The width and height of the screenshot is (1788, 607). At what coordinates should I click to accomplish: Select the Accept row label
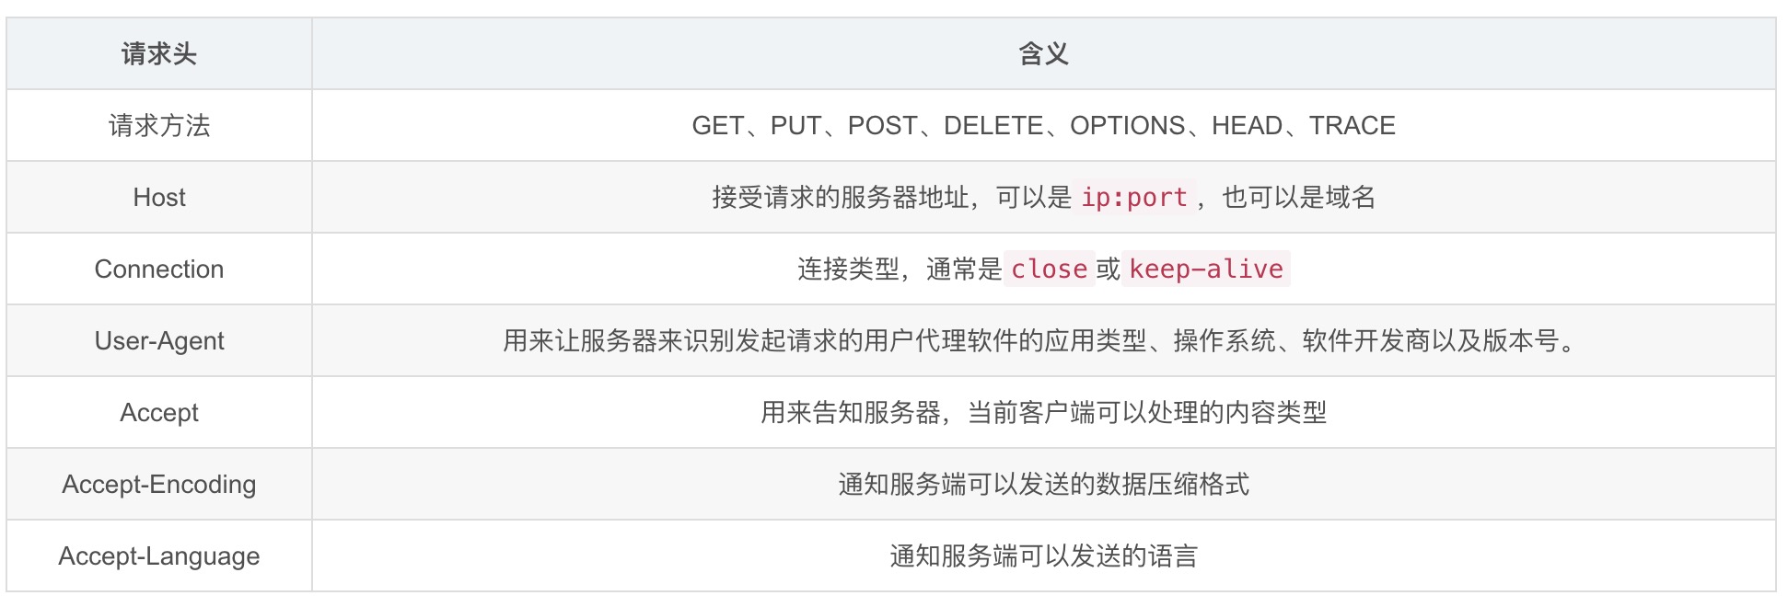pos(159,413)
